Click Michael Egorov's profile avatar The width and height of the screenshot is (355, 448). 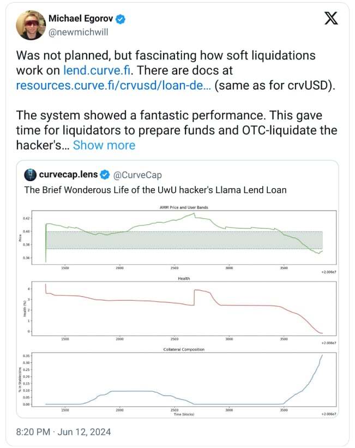30,25
